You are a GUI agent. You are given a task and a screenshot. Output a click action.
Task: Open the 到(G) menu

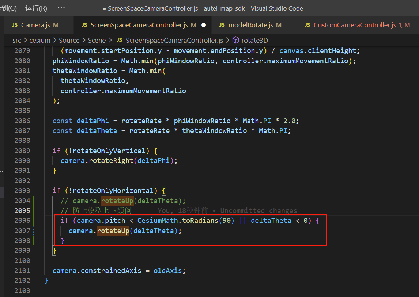click(x=8, y=8)
